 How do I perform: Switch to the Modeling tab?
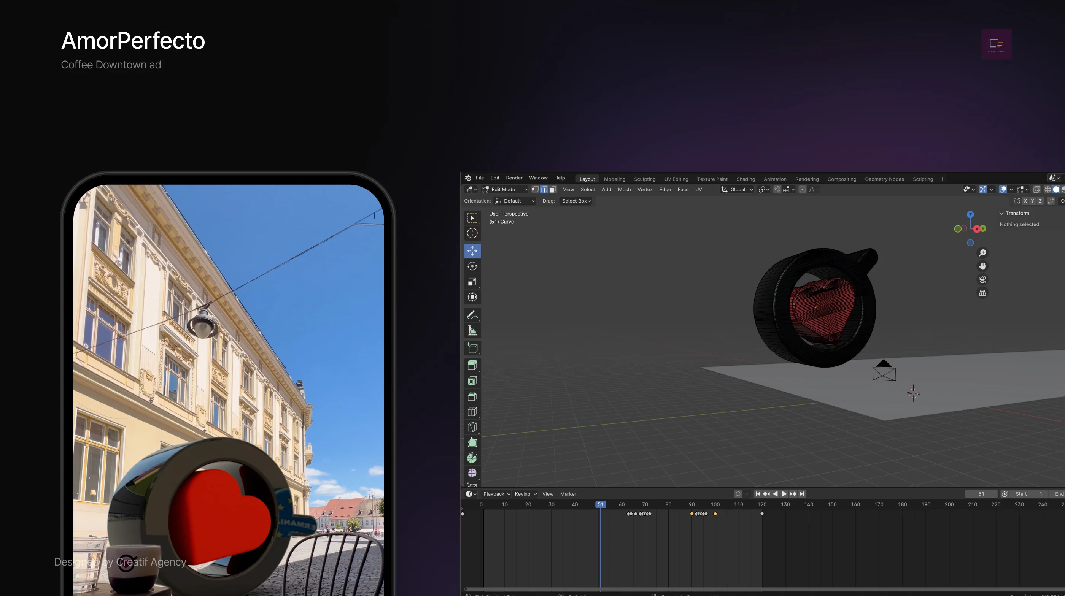614,178
